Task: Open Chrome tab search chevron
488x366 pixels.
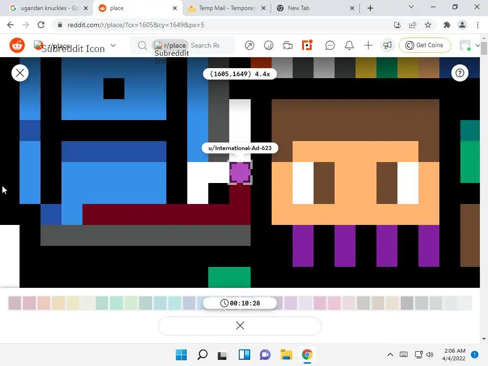Action: pyautogui.click(x=411, y=7)
